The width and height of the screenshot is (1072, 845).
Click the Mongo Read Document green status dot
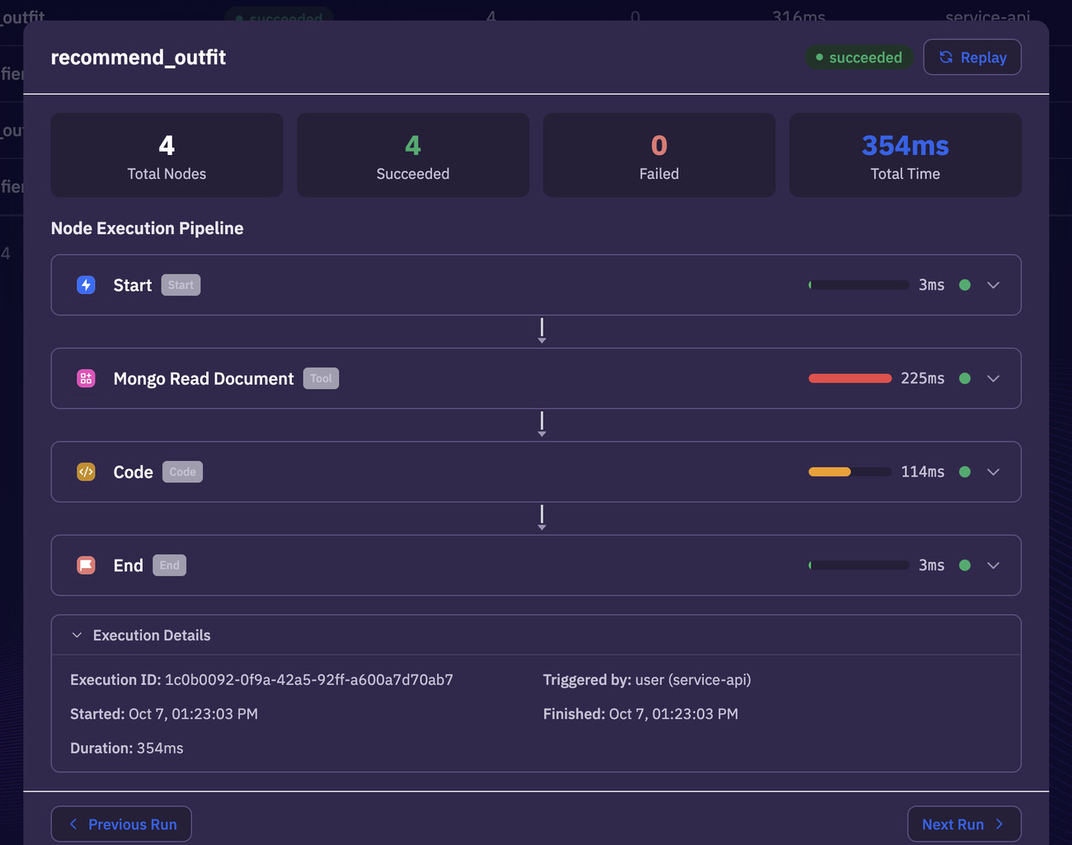point(965,378)
